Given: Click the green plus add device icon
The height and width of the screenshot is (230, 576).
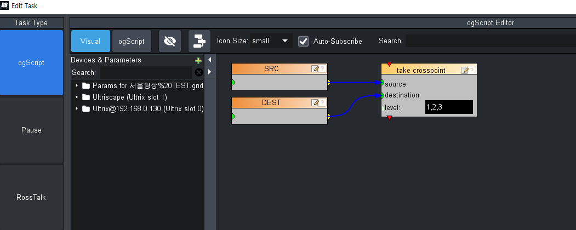Looking at the screenshot, I should click(x=198, y=61).
